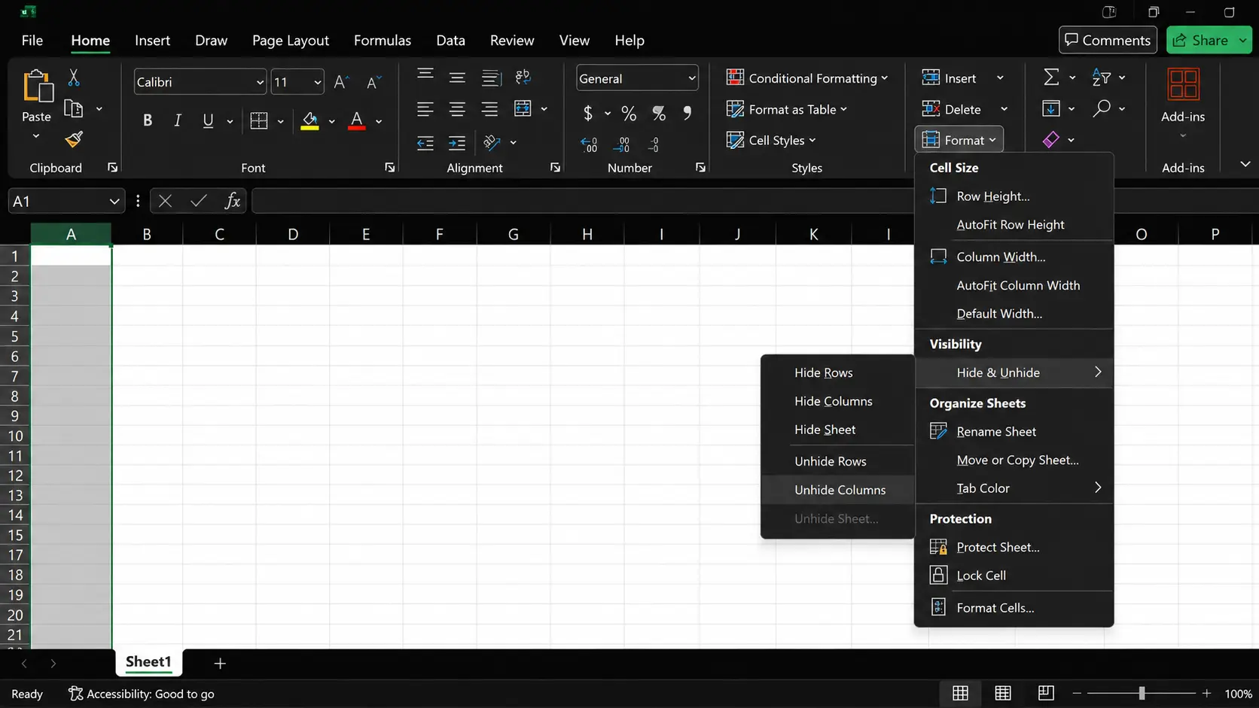Click Decrease Decimal icon
The height and width of the screenshot is (708, 1259).
coord(621,144)
